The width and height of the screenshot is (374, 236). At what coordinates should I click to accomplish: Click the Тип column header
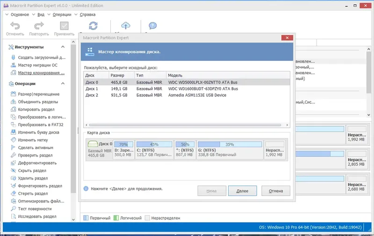click(150, 75)
